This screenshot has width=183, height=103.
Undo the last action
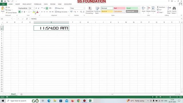click(8, 1)
